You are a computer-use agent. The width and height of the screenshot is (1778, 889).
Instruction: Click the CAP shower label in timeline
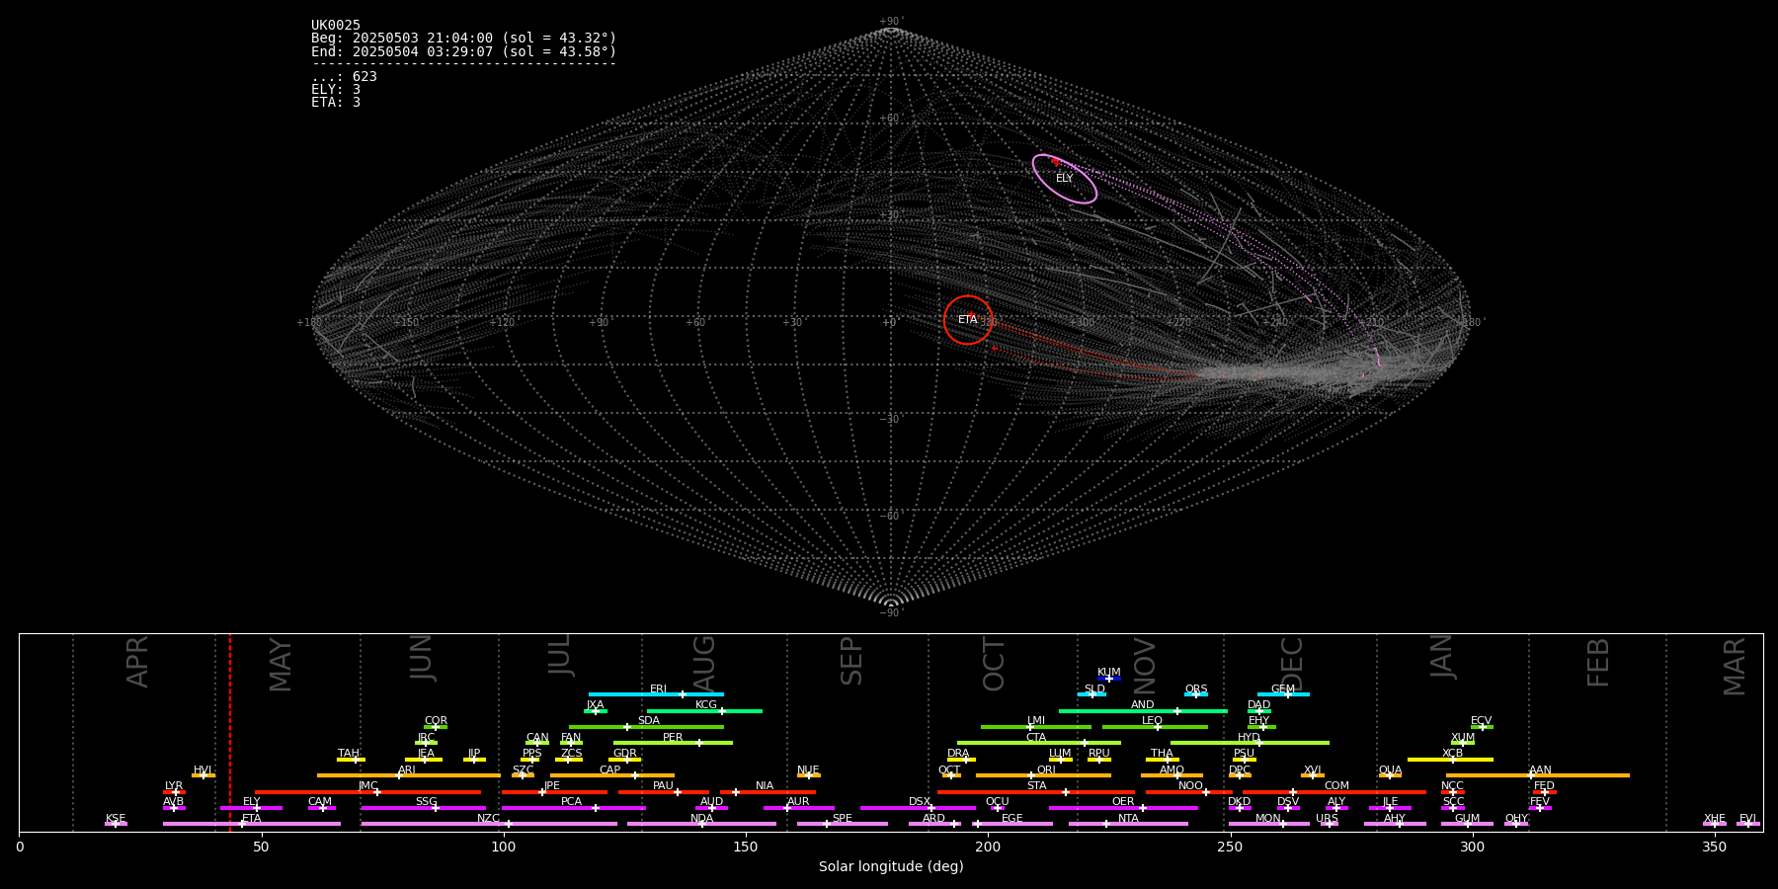point(610,770)
